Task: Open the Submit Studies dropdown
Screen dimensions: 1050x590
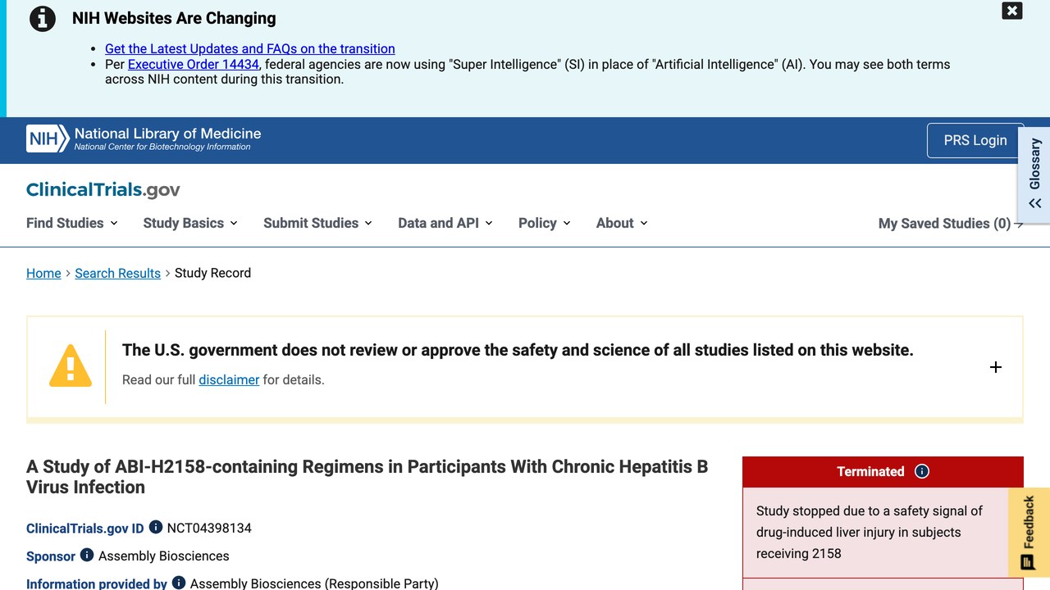Action: (317, 223)
